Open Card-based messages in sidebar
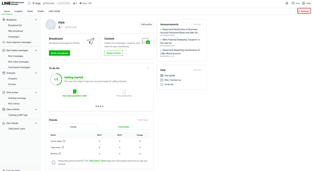 [x=19, y=67]
